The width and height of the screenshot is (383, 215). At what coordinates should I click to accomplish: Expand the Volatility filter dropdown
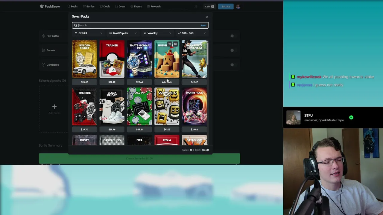click(x=157, y=33)
